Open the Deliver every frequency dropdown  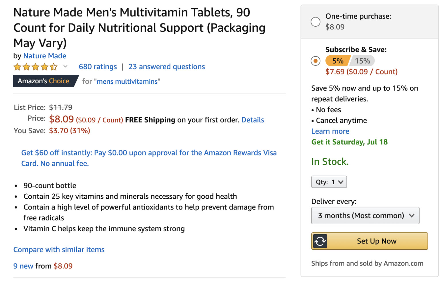click(365, 215)
